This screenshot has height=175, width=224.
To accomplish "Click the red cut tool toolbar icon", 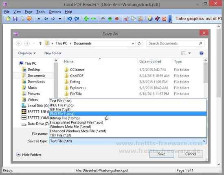I will click(126, 19).
